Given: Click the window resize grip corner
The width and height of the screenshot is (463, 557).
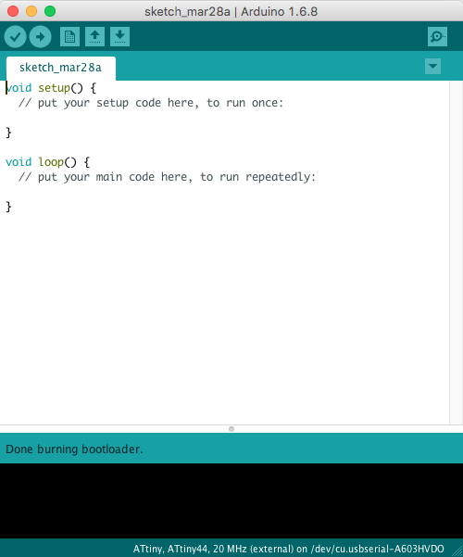Looking at the screenshot, I should pos(456,550).
